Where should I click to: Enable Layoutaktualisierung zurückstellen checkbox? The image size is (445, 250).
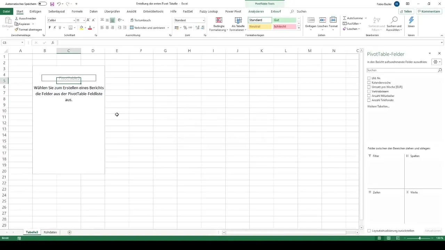click(x=369, y=231)
